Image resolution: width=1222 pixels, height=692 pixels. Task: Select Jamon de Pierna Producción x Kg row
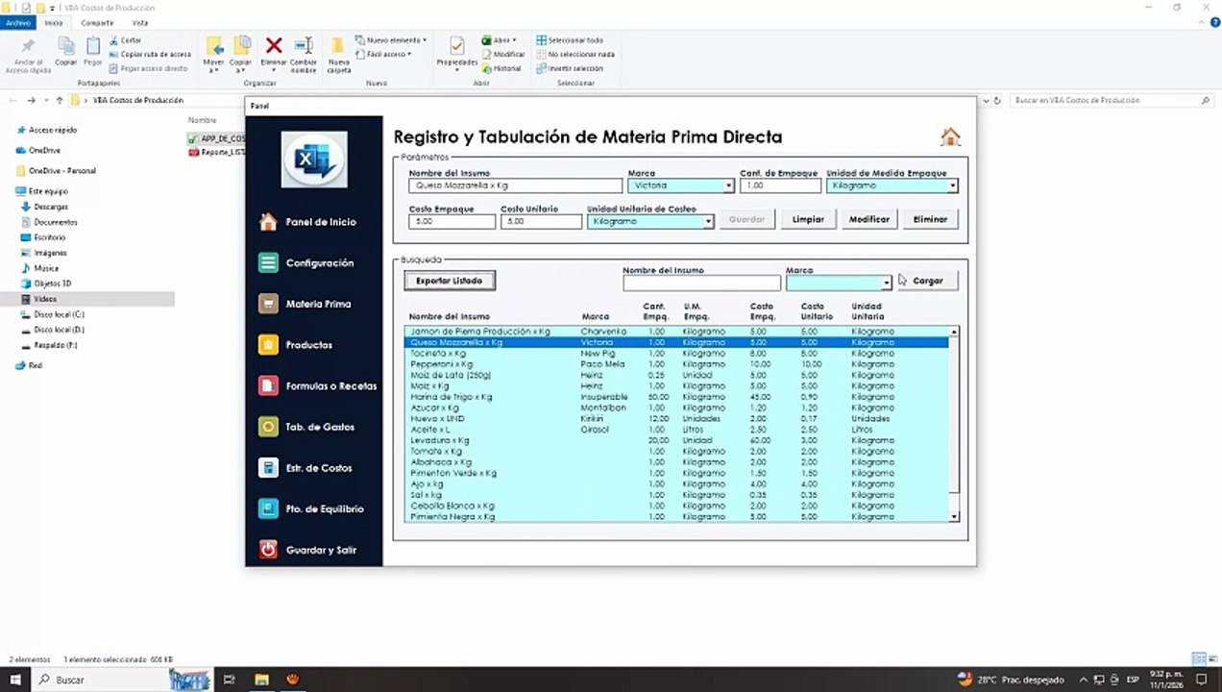coord(676,332)
